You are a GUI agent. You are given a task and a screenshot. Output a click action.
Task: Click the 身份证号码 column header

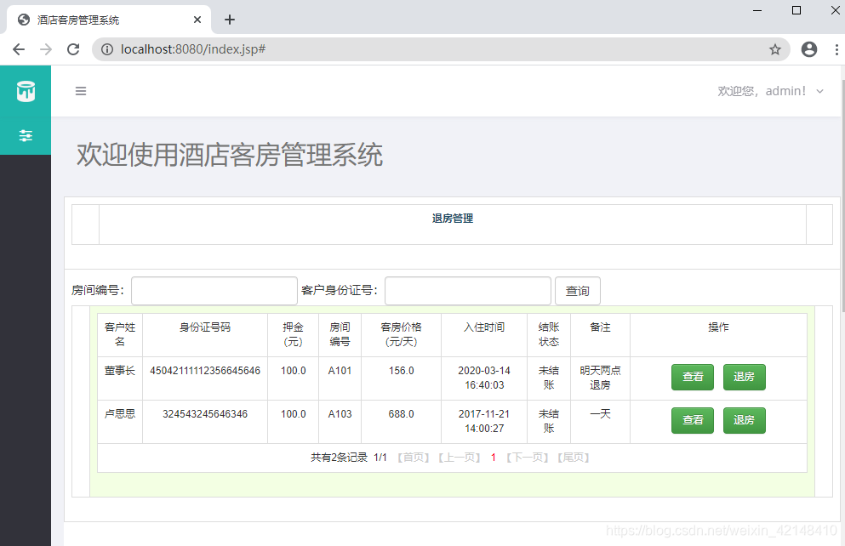pyautogui.click(x=205, y=327)
